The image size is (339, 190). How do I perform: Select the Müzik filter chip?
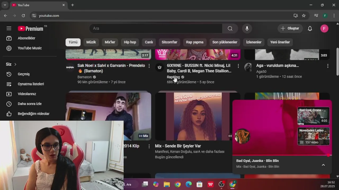pyautogui.click(x=91, y=42)
